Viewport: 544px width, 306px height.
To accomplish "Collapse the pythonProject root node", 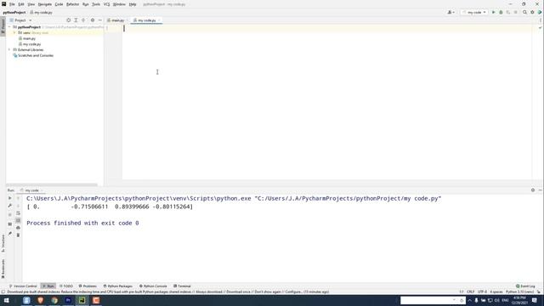I will [9, 26].
